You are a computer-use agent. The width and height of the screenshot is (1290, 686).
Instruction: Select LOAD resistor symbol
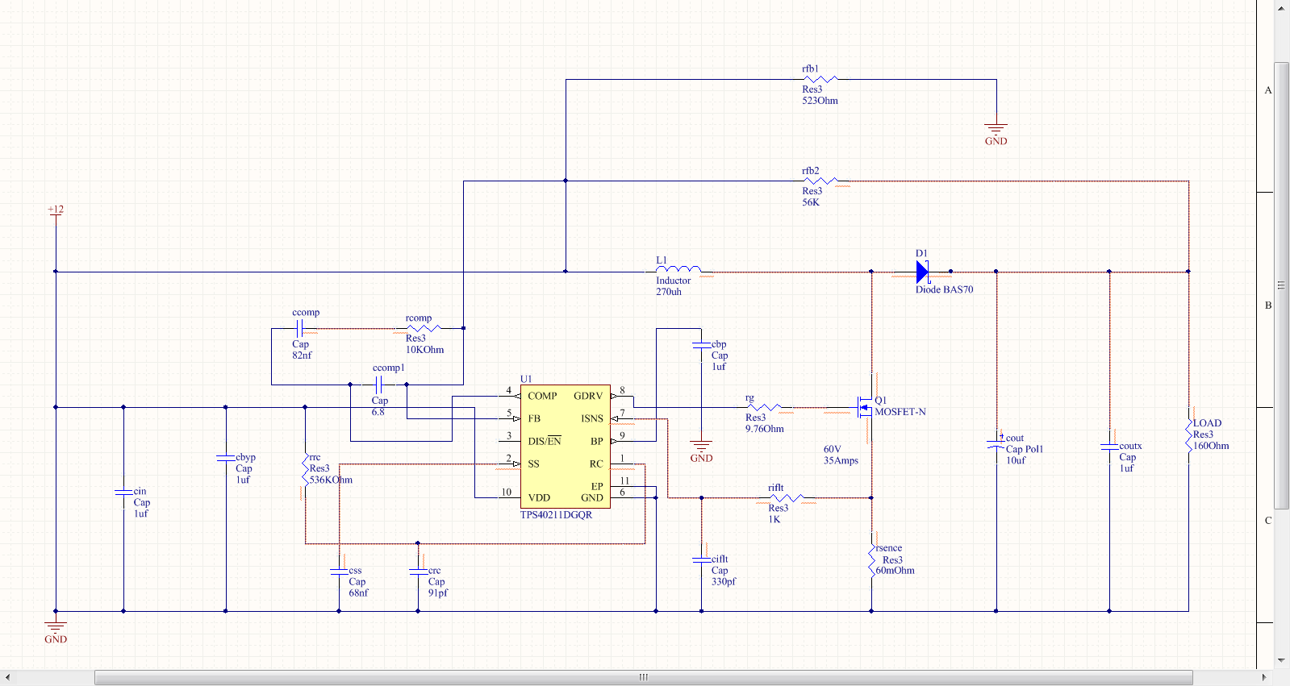click(x=1188, y=434)
